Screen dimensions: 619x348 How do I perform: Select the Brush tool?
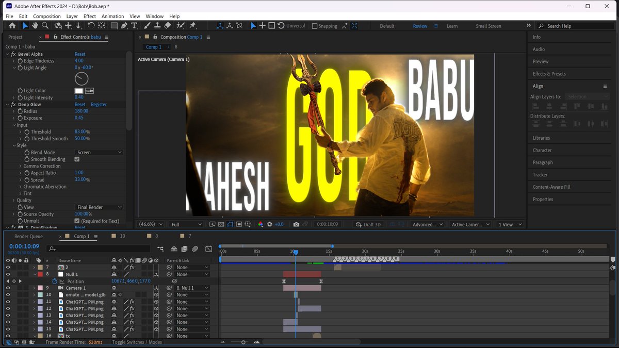tap(147, 26)
